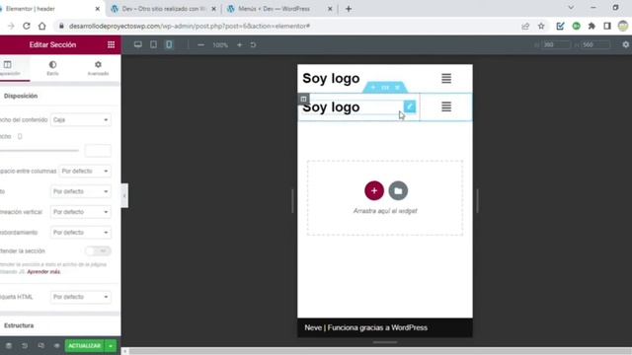Collapse the Disposición section heading
Image resolution: width=632 pixels, height=355 pixels.
(x=59, y=96)
